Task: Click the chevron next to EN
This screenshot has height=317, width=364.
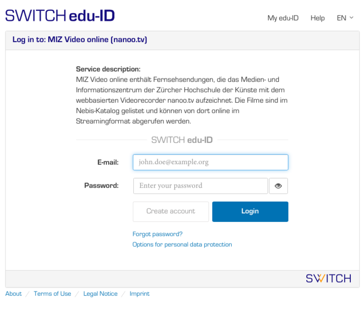Action: pyautogui.click(x=351, y=18)
